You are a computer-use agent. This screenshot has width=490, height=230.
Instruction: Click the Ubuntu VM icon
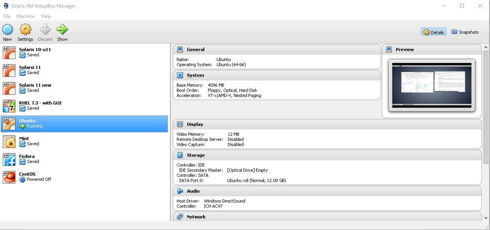[x=9, y=124]
